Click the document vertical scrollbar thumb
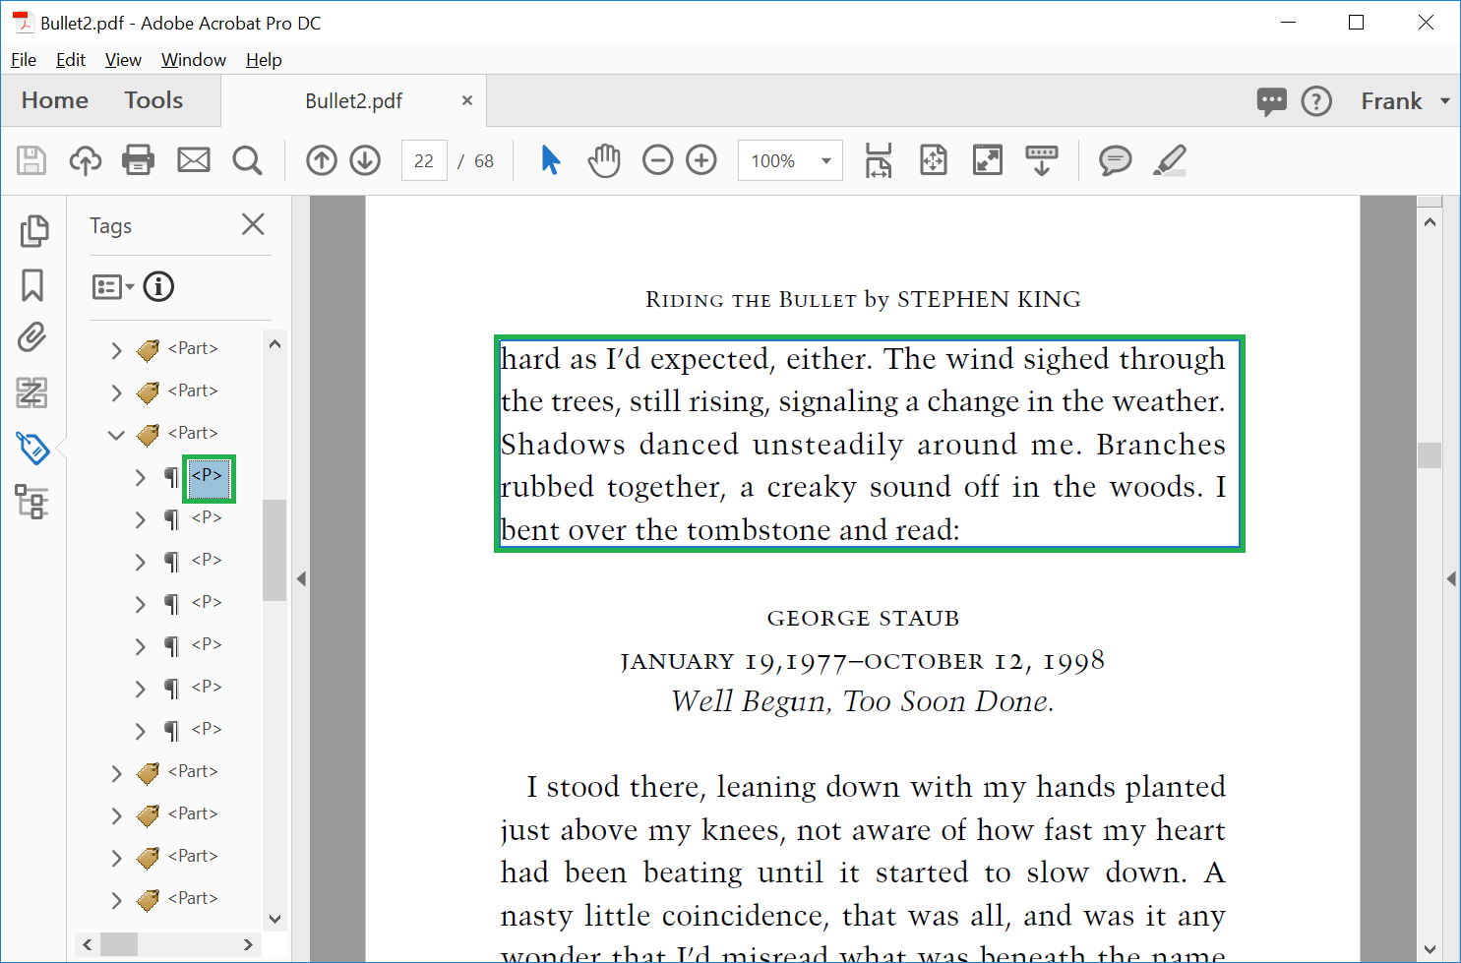This screenshot has width=1461, height=963. pos(1430,454)
